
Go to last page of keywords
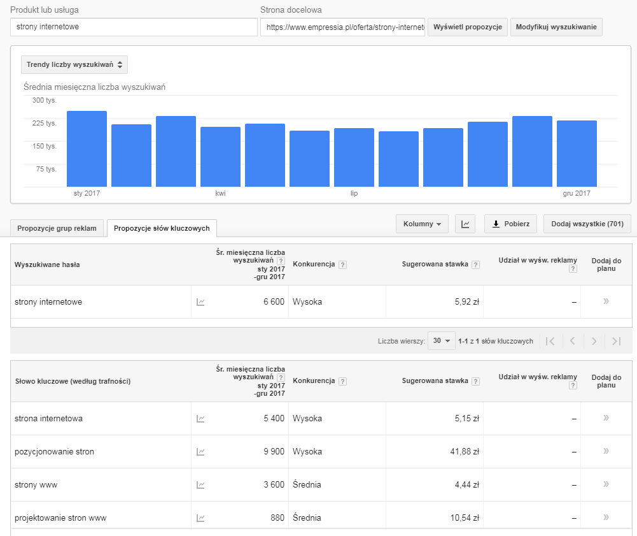(616, 341)
